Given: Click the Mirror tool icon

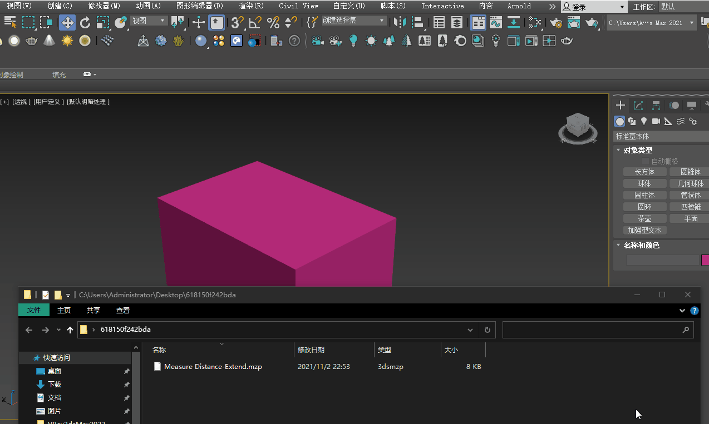Looking at the screenshot, I should pyautogui.click(x=399, y=23).
